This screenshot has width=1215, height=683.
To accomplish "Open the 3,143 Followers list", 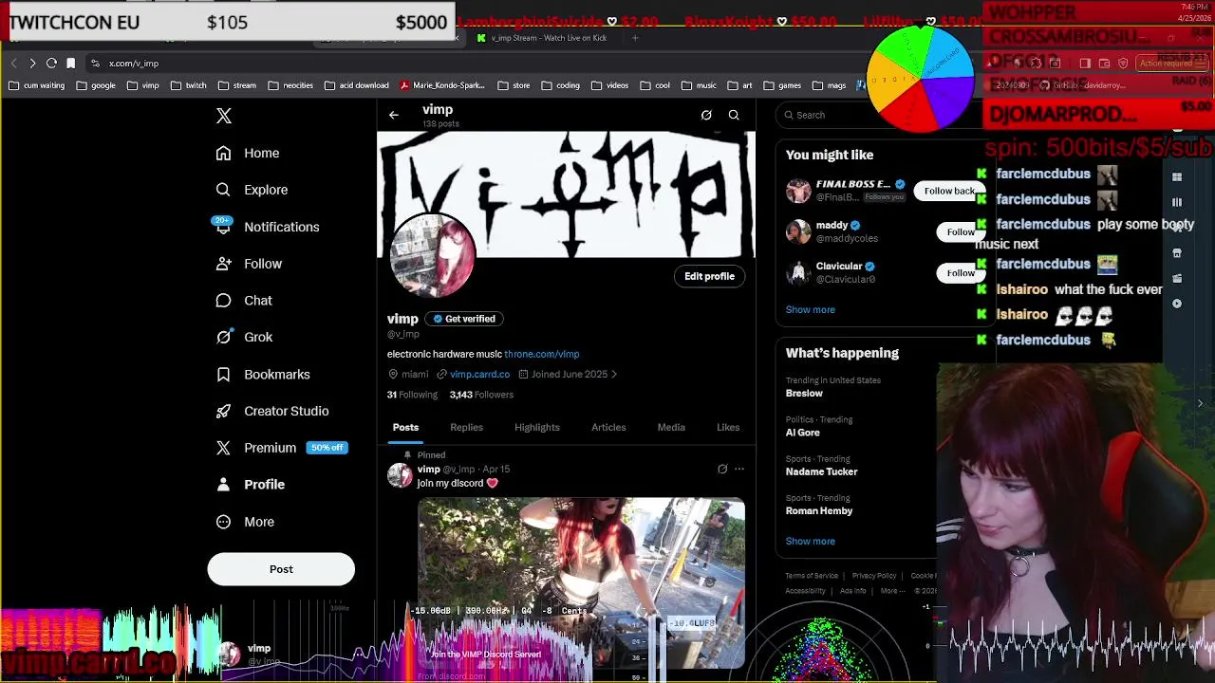I will [481, 395].
